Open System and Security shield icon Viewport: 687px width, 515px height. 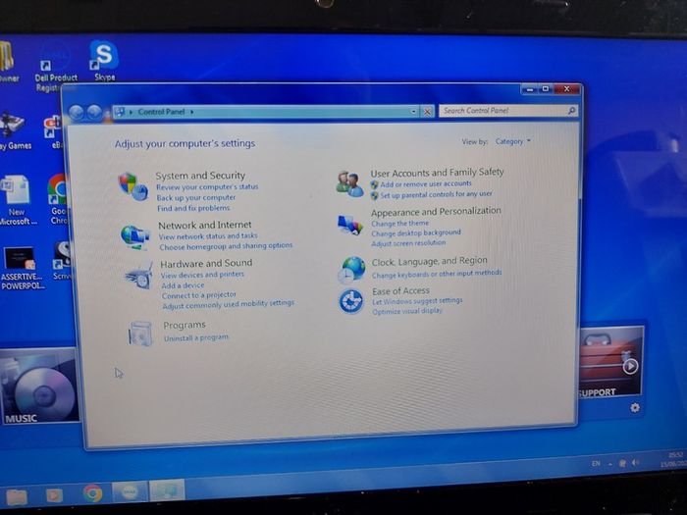coord(132,186)
